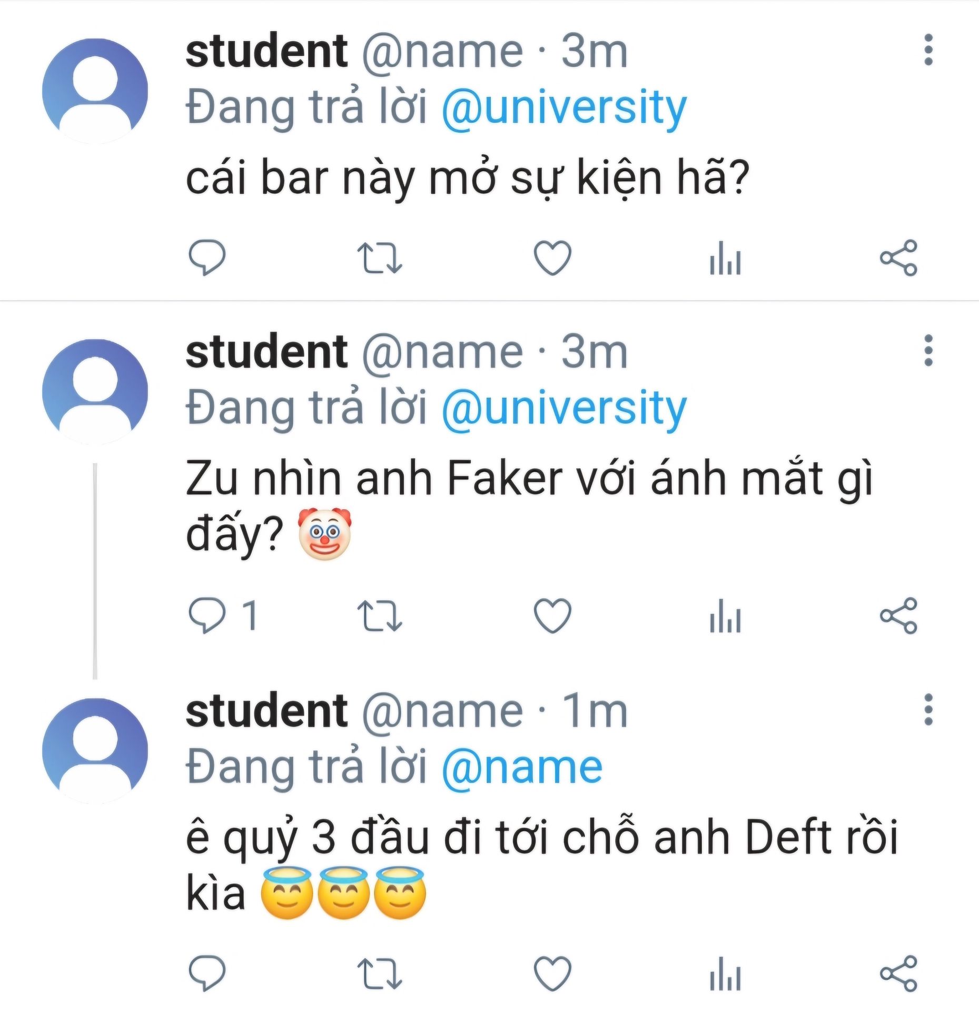The height and width of the screenshot is (1011, 979).
Task: Like the 'Zu nhìn anh Faker' tweet
Action: [552, 615]
